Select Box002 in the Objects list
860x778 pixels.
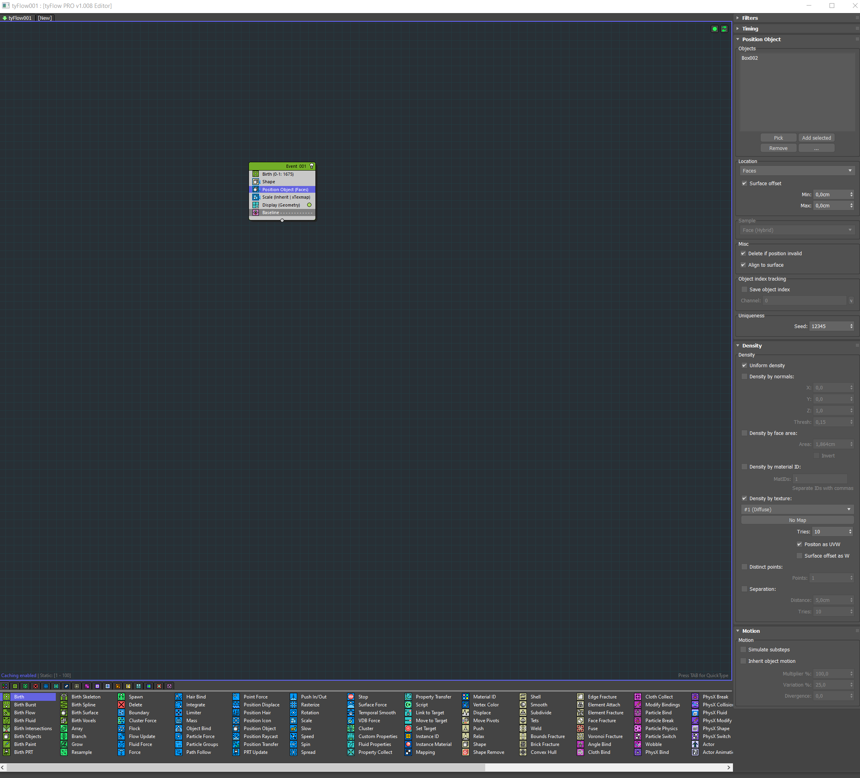[750, 58]
